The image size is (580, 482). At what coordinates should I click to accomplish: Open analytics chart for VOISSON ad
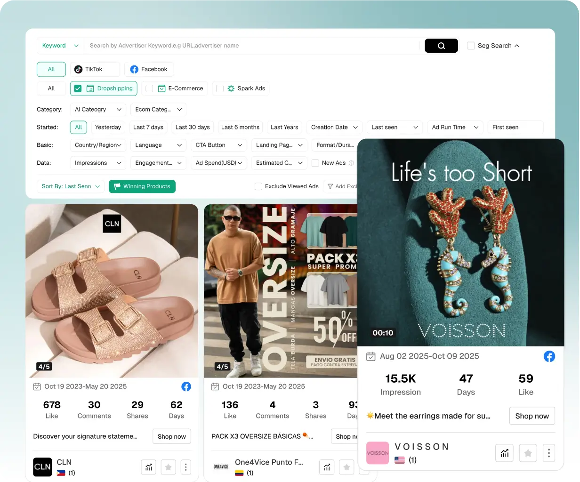point(504,453)
